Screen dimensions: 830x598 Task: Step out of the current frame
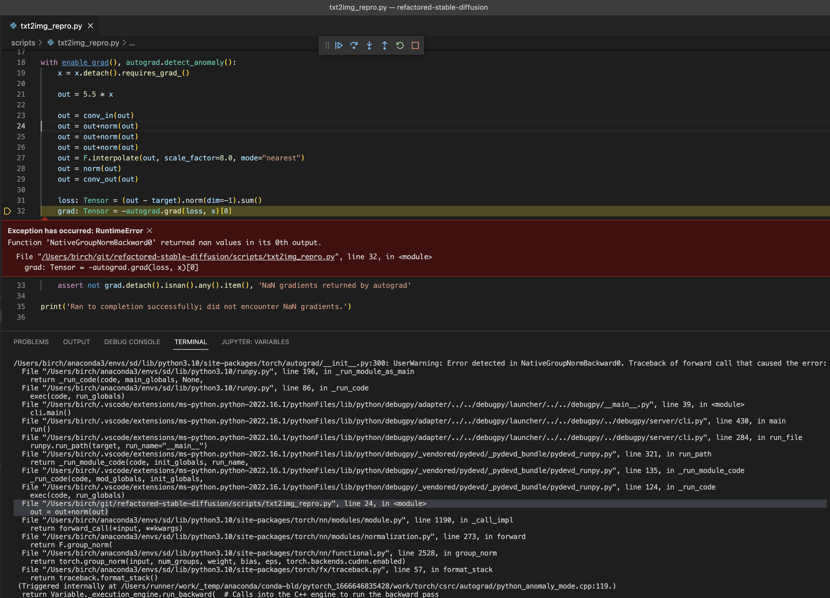(385, 45)
